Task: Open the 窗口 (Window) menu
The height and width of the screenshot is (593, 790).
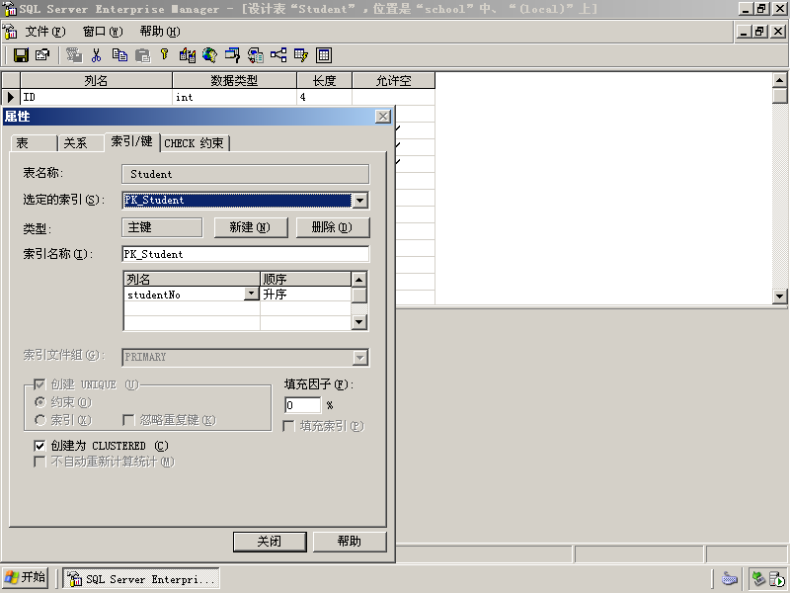Action: pyautogui.click(x=103, y=32)
